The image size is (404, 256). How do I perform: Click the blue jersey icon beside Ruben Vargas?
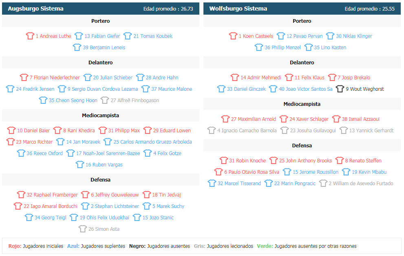tap(80, 164)
